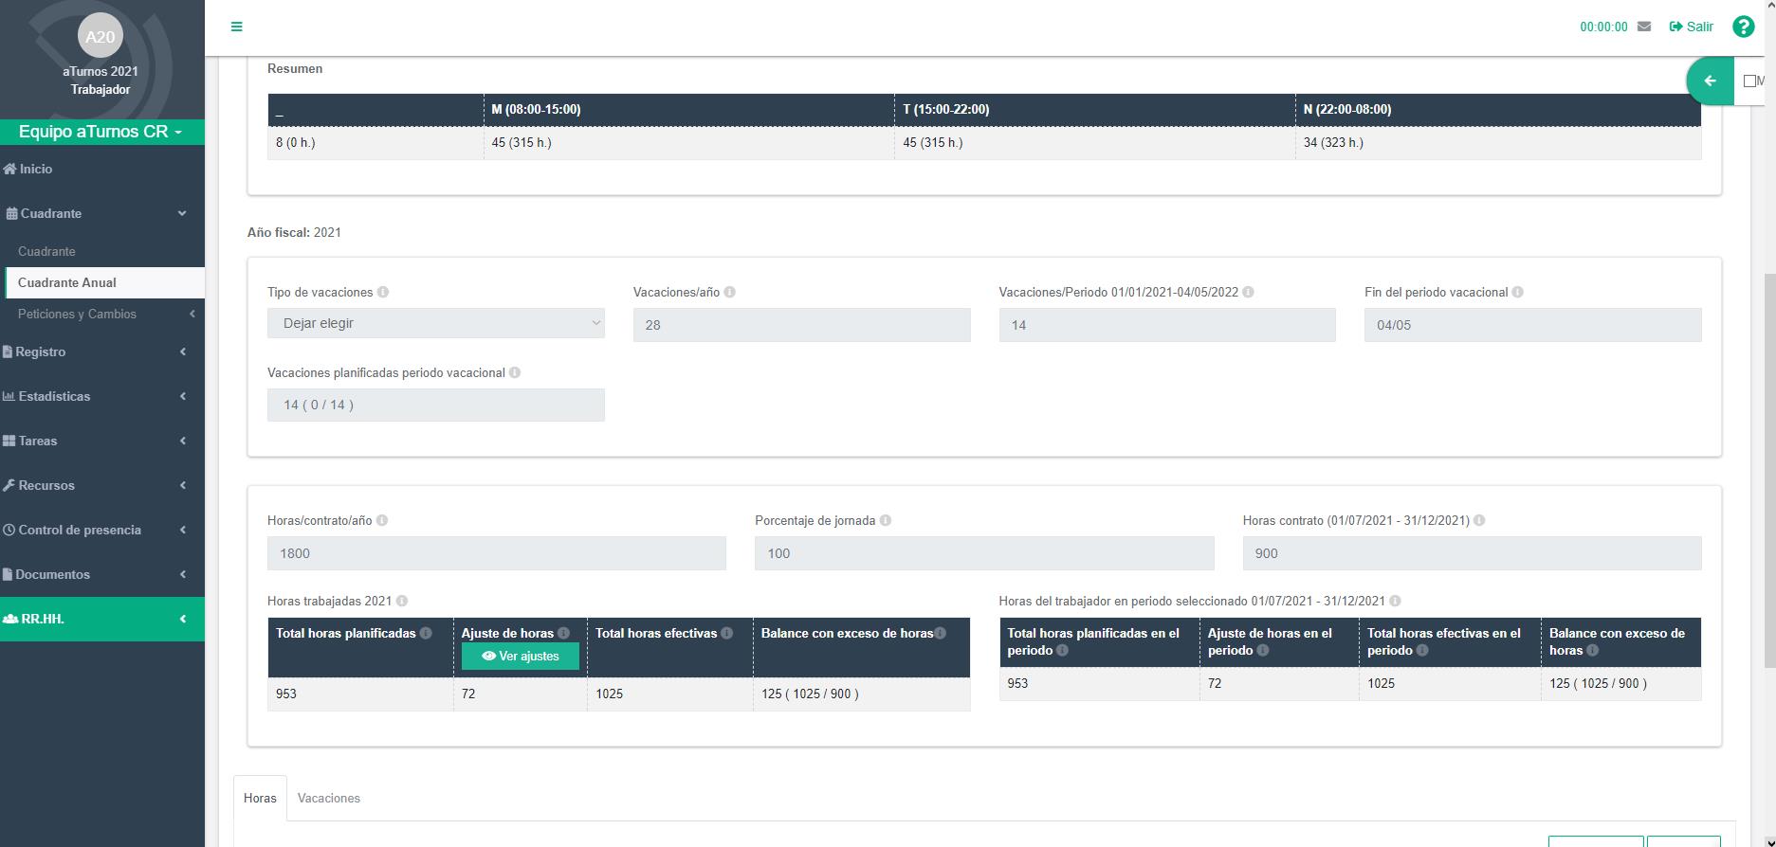The image size is (1776, 847).
Task: Click the Horas/contrato/año input field
Action: (x=496, y=553)
